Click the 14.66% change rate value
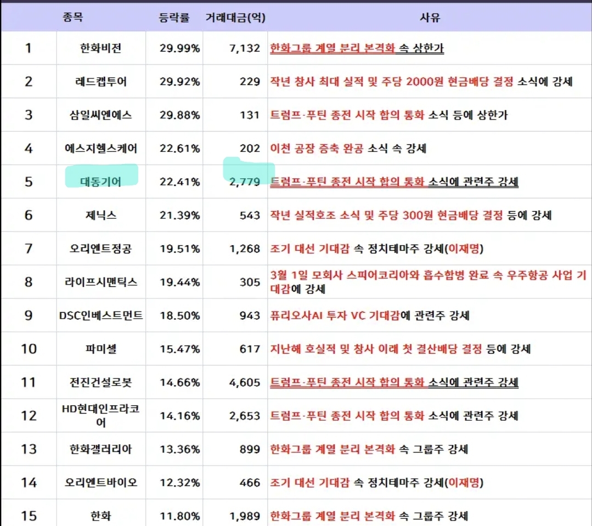592x526 pixels. [x=179, y=382]
